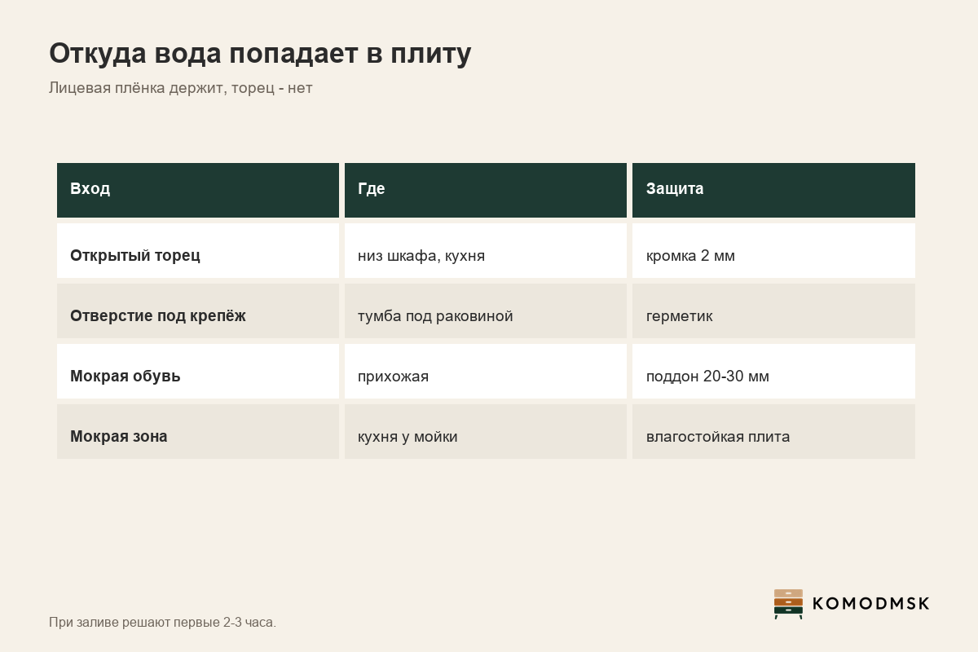Click the cell 'кромка 2 мм'

(773, 250)
